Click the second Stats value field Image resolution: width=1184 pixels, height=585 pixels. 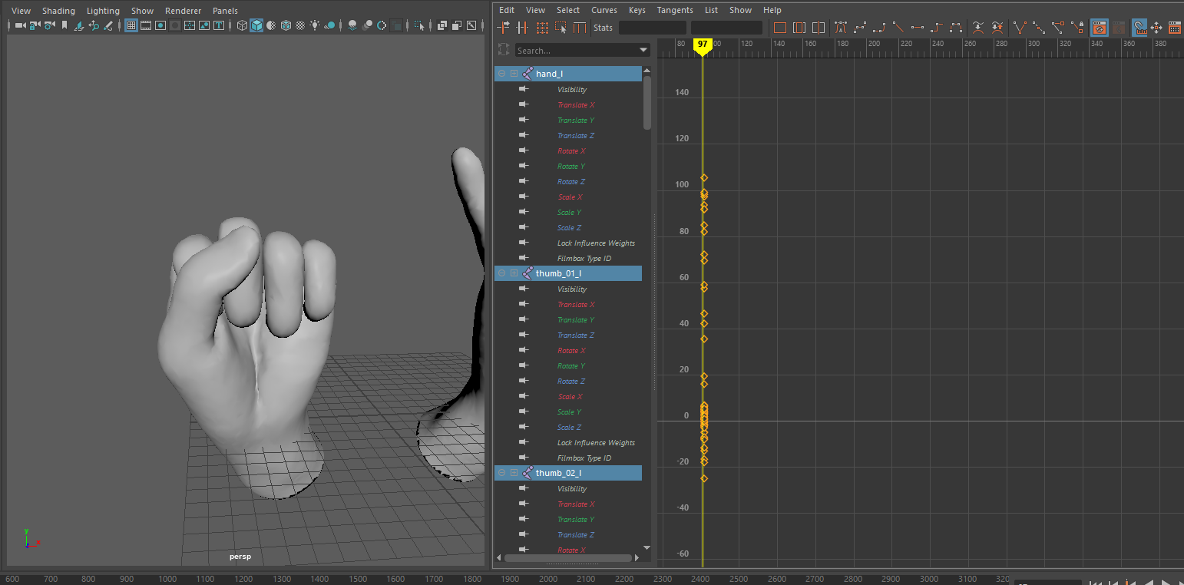coord(726,28)
